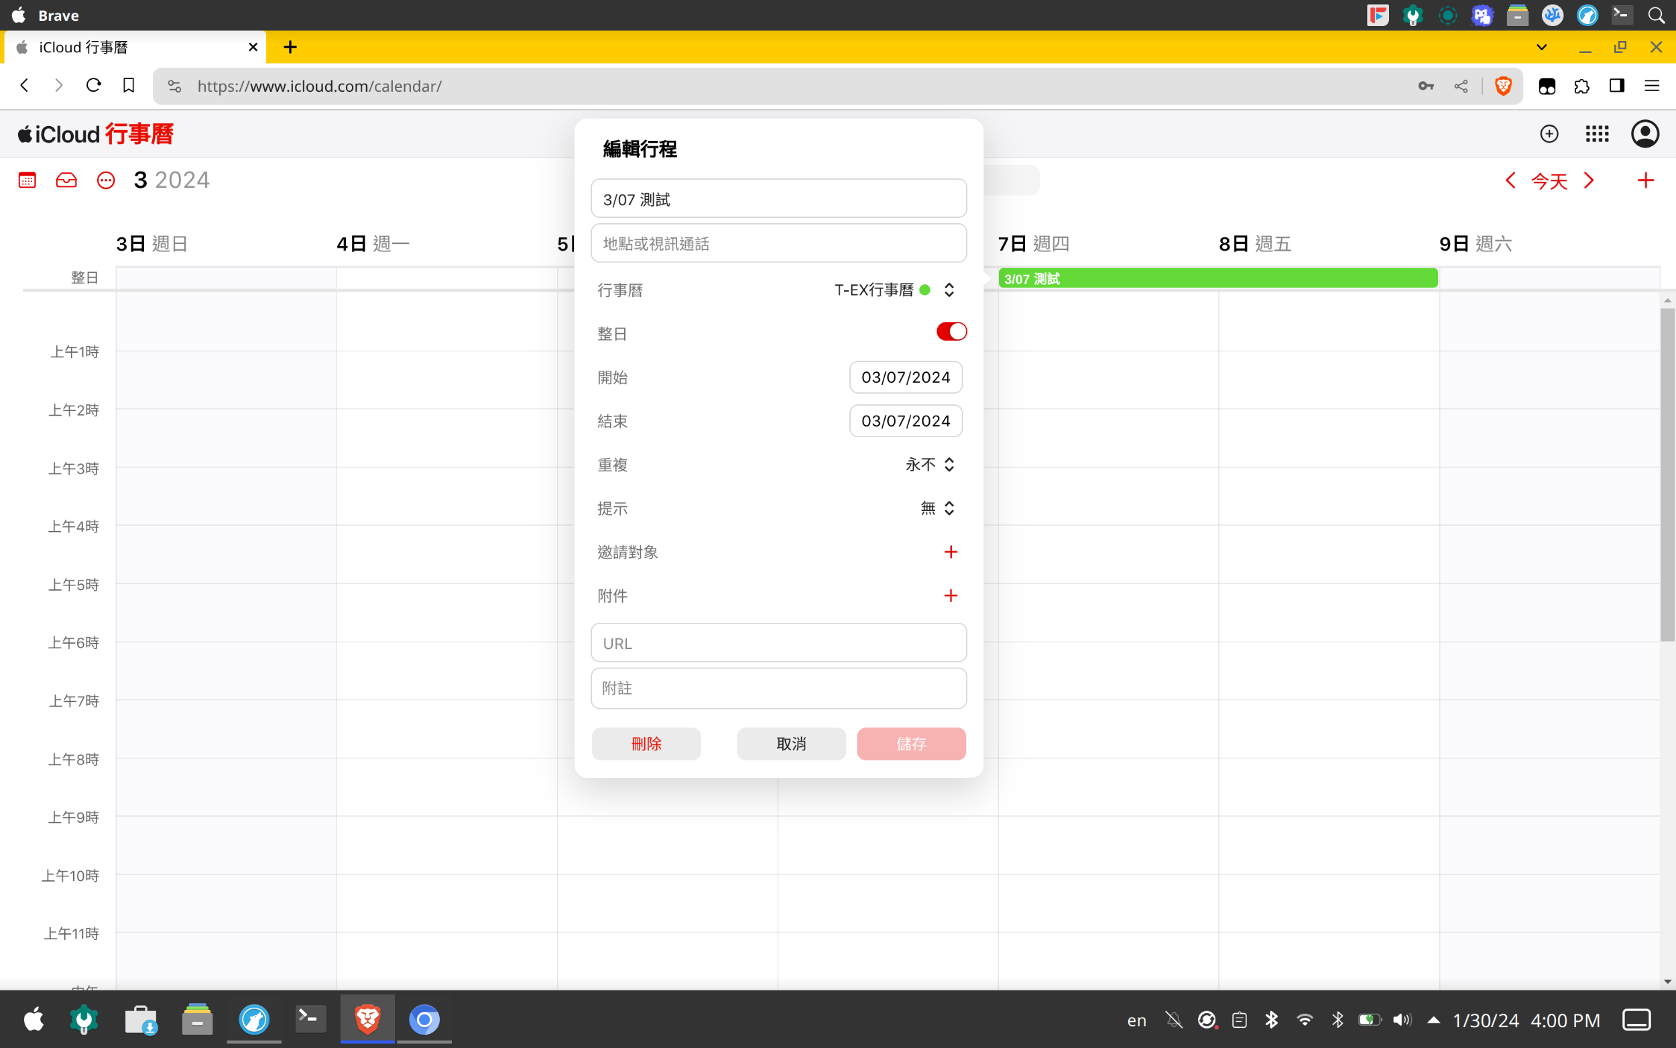Click the URL input field
Viewport: 1676px width, 1048px height.
778,642
